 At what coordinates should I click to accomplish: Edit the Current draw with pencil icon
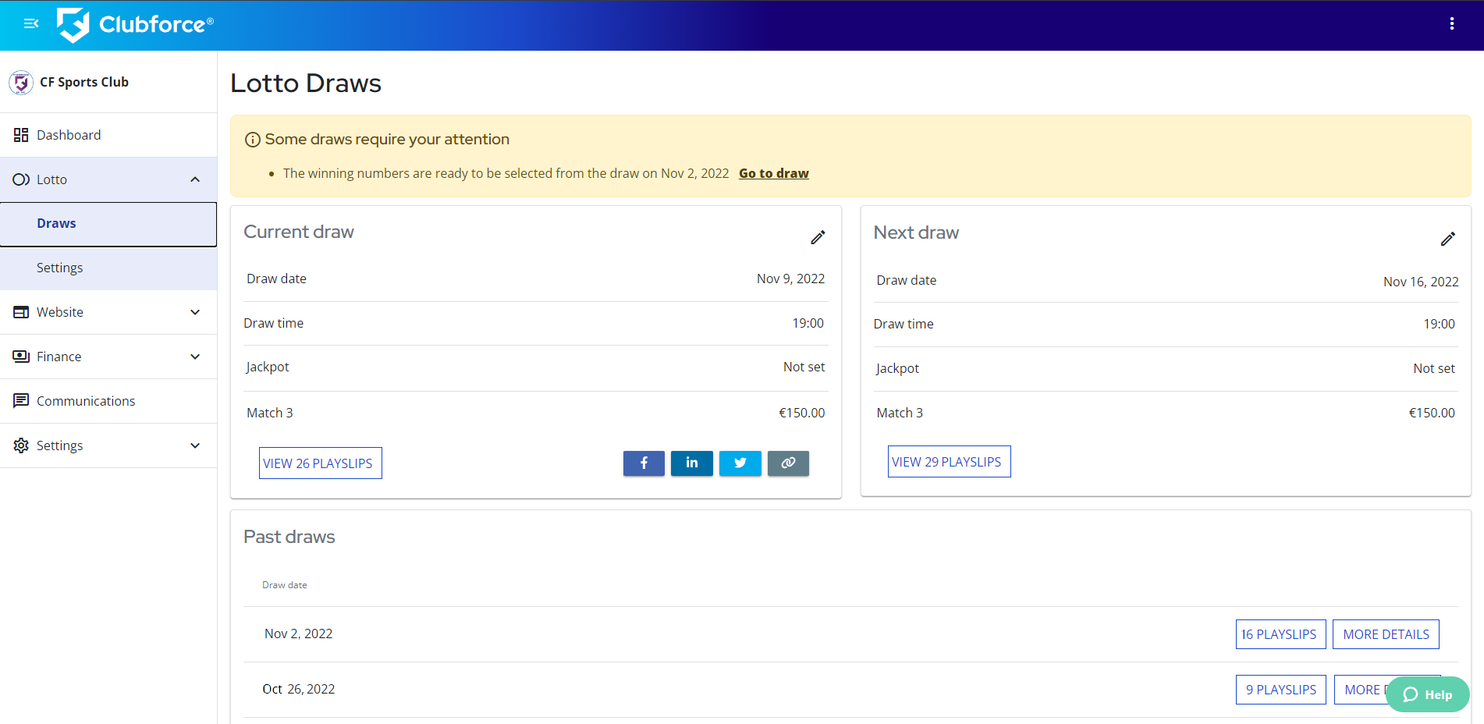(818, 237)
